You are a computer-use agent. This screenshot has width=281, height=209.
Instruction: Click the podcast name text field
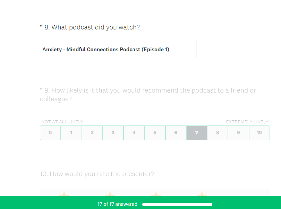coord(118,50)
